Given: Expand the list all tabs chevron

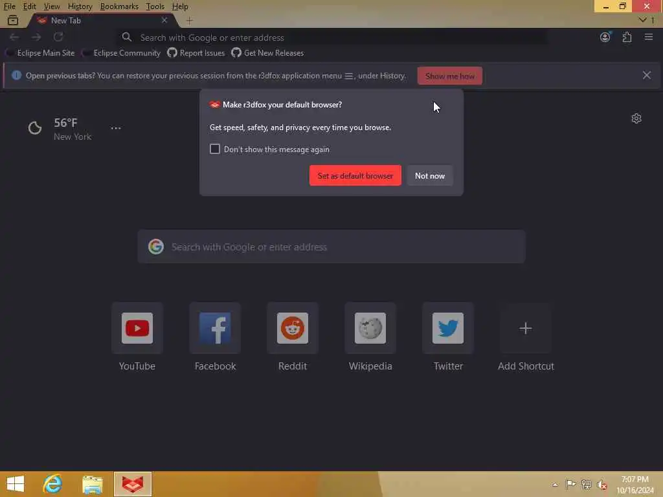Looking at the screenshot, I should pos(643,20).
